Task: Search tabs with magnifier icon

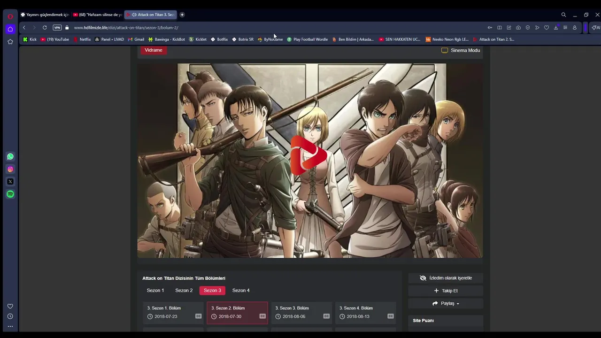Action: (563, 15)
